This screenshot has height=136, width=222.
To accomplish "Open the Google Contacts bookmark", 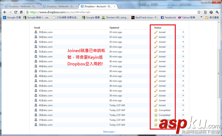I will (x=37, y=17).
